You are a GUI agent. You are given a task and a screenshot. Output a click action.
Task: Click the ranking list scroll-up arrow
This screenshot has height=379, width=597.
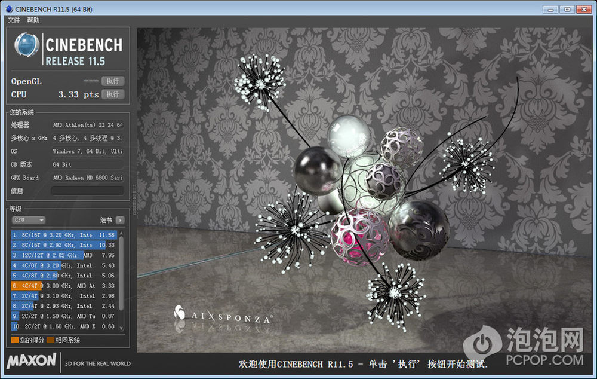pos(121,233)
